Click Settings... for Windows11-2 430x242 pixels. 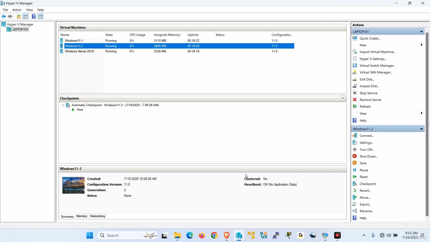point(366,143)
